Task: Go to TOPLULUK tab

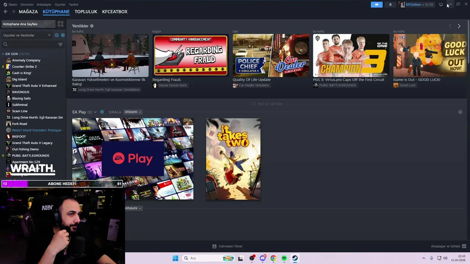Action: click(x=86, y=12)
